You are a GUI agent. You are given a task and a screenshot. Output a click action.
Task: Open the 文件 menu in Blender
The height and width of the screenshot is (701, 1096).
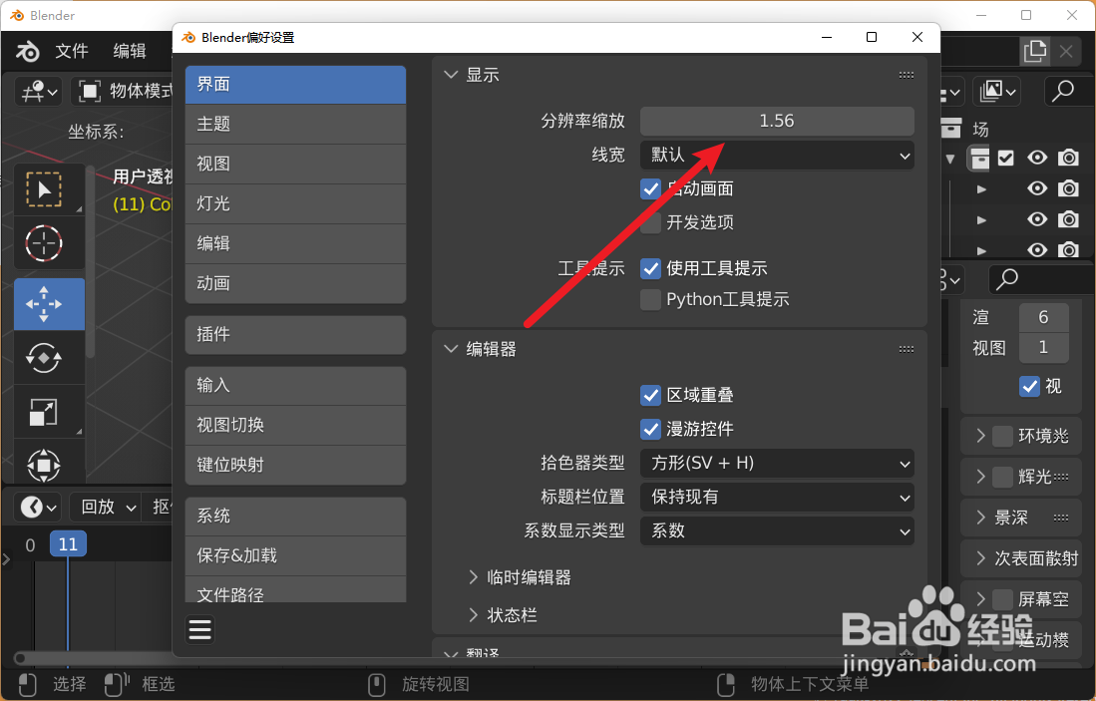click(x=72, y=51)
